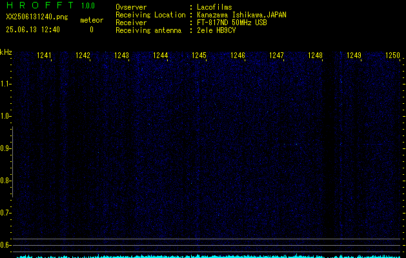Click the Ovserver label
The width and height of the screenshot is (406, 258).
(x=131, y=7)
